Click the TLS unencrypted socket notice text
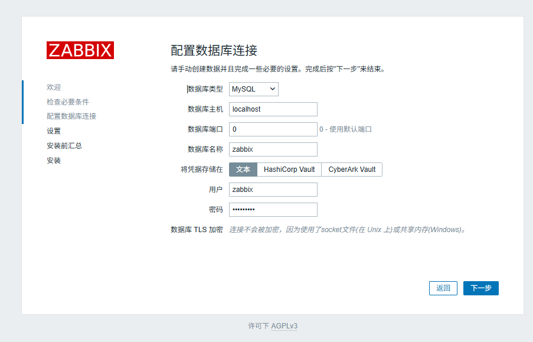The height and width of the screenshot is (342, 533). point(347,230)
